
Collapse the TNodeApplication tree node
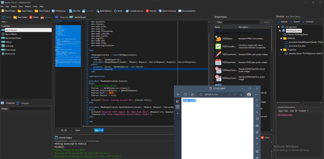pos(280,31)
